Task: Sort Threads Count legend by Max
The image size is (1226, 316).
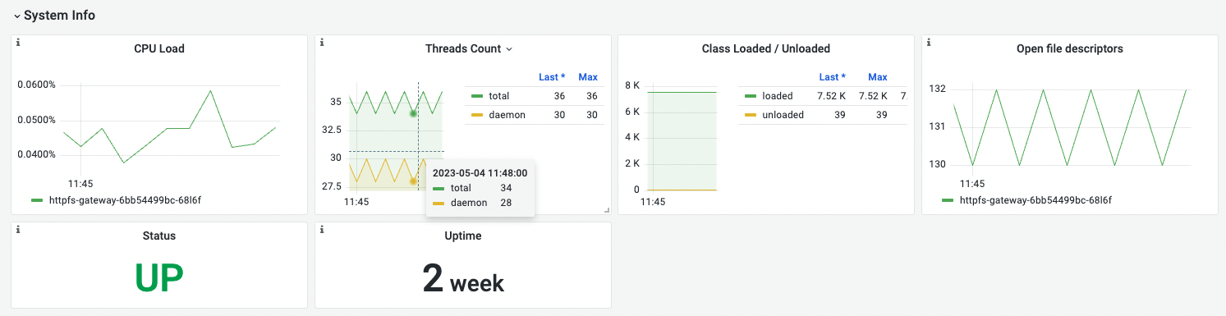Action: click(588, 77)
